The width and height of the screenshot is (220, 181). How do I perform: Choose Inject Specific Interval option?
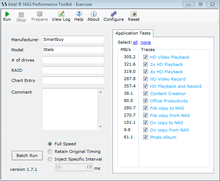(x=50, y=159)
